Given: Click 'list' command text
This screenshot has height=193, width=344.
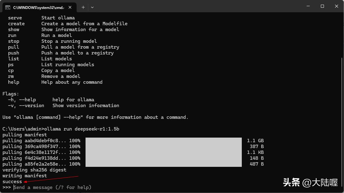Looking at the screenshot, I should point(14,59).
